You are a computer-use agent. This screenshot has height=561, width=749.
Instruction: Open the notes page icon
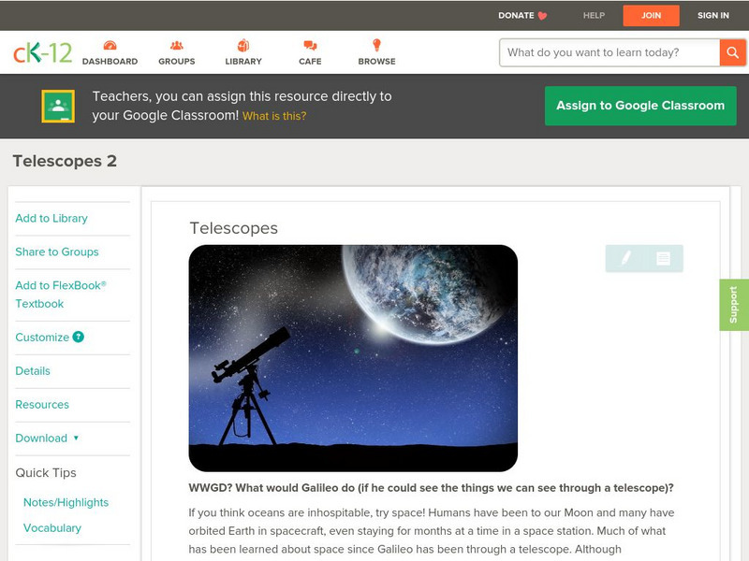point(663,258)
